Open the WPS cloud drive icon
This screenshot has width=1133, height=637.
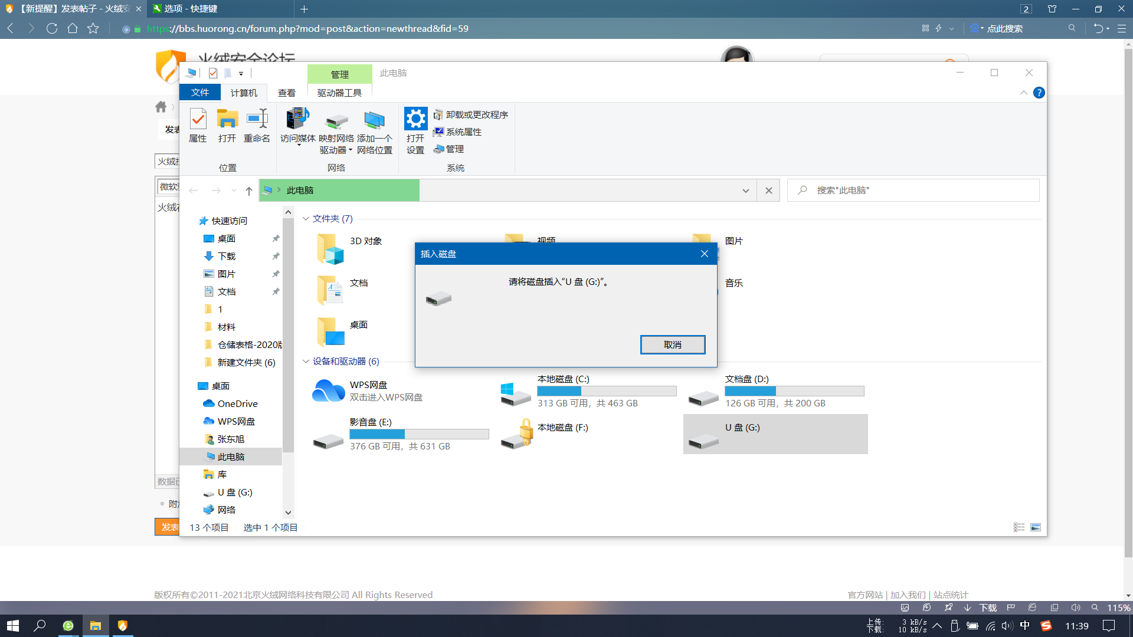(328, 391)
